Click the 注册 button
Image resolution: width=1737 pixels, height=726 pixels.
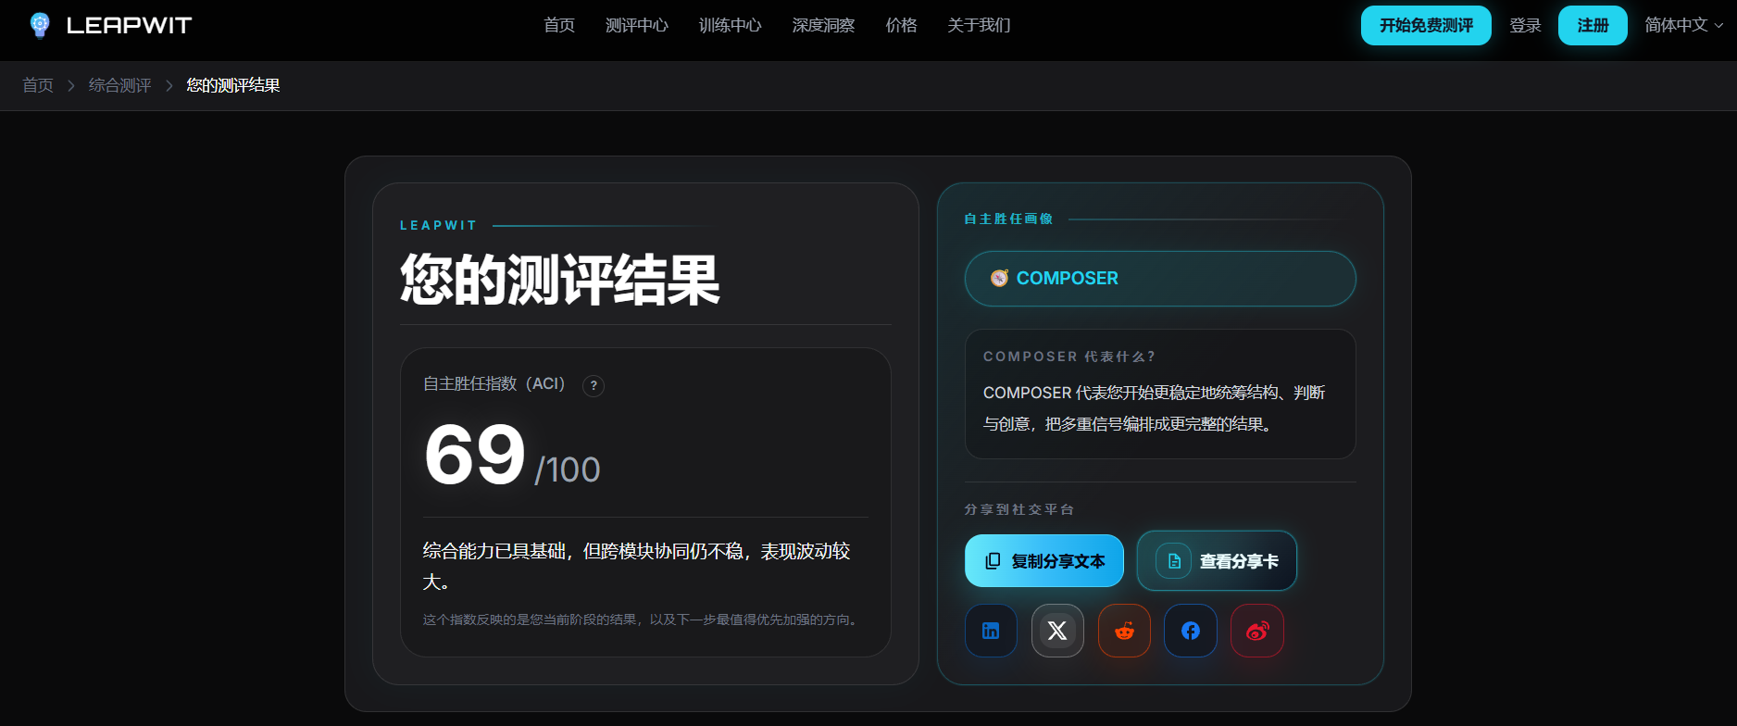pyautogui.click(x=1593, y=25)
